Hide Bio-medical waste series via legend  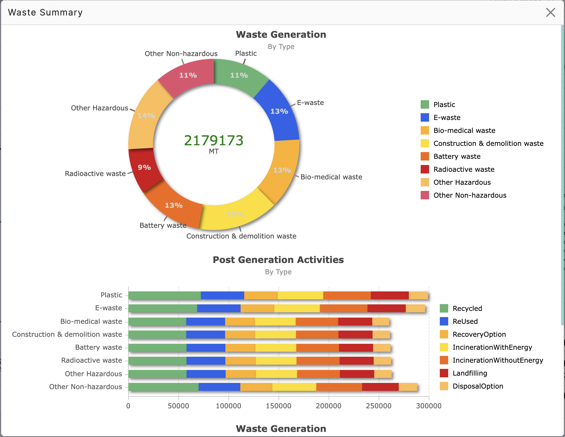point(464,130)
